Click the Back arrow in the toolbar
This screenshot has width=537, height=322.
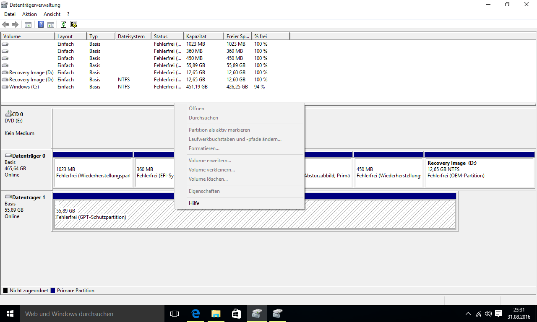pyautogui.click(x=5, y=24)
